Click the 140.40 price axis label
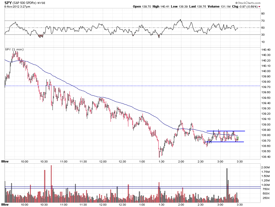 (x=266, y=50)
